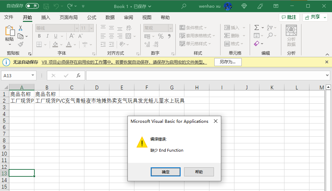Click the 另存为 Save As button
This screenshot has height=191, width=332.
228,62
